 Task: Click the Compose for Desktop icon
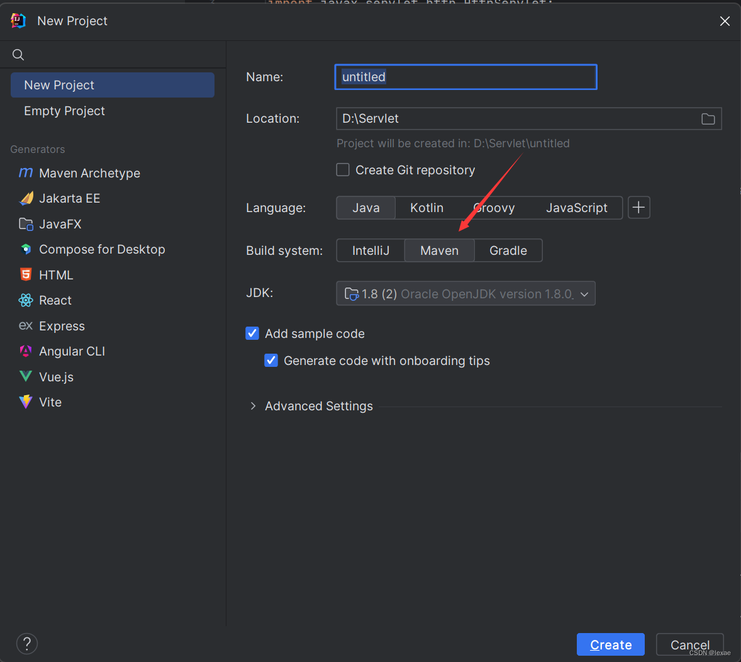click(x=26, y=249)
